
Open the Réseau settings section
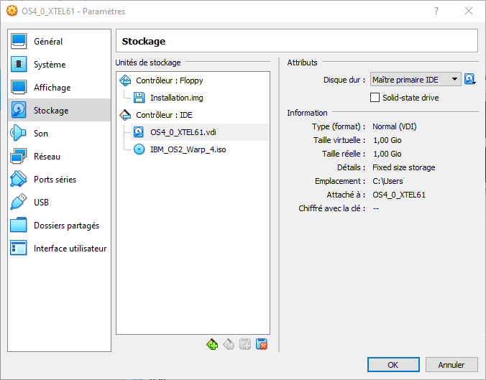pos(47,157)
